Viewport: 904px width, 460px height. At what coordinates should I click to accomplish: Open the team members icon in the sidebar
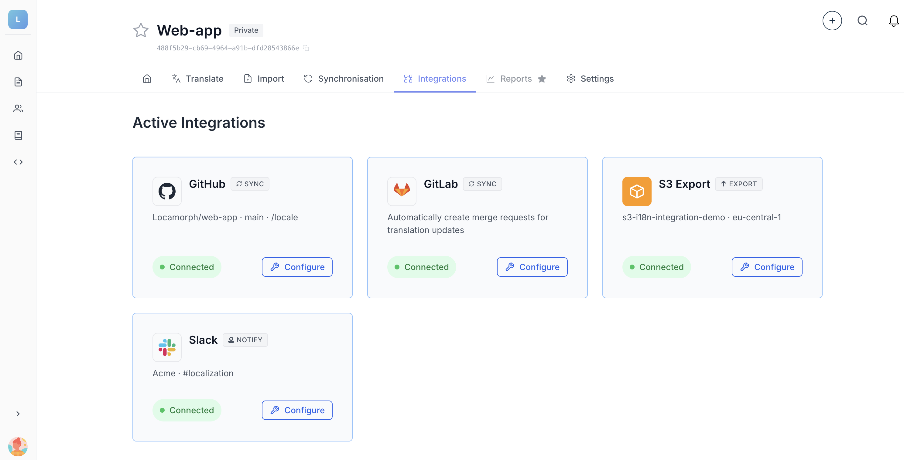click(18, 109)
